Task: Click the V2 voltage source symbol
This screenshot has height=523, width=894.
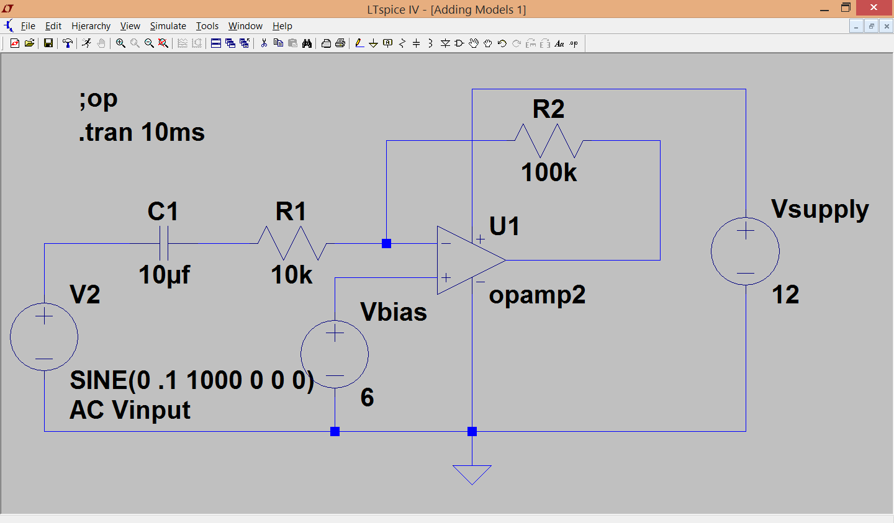Action: point(44,337)
